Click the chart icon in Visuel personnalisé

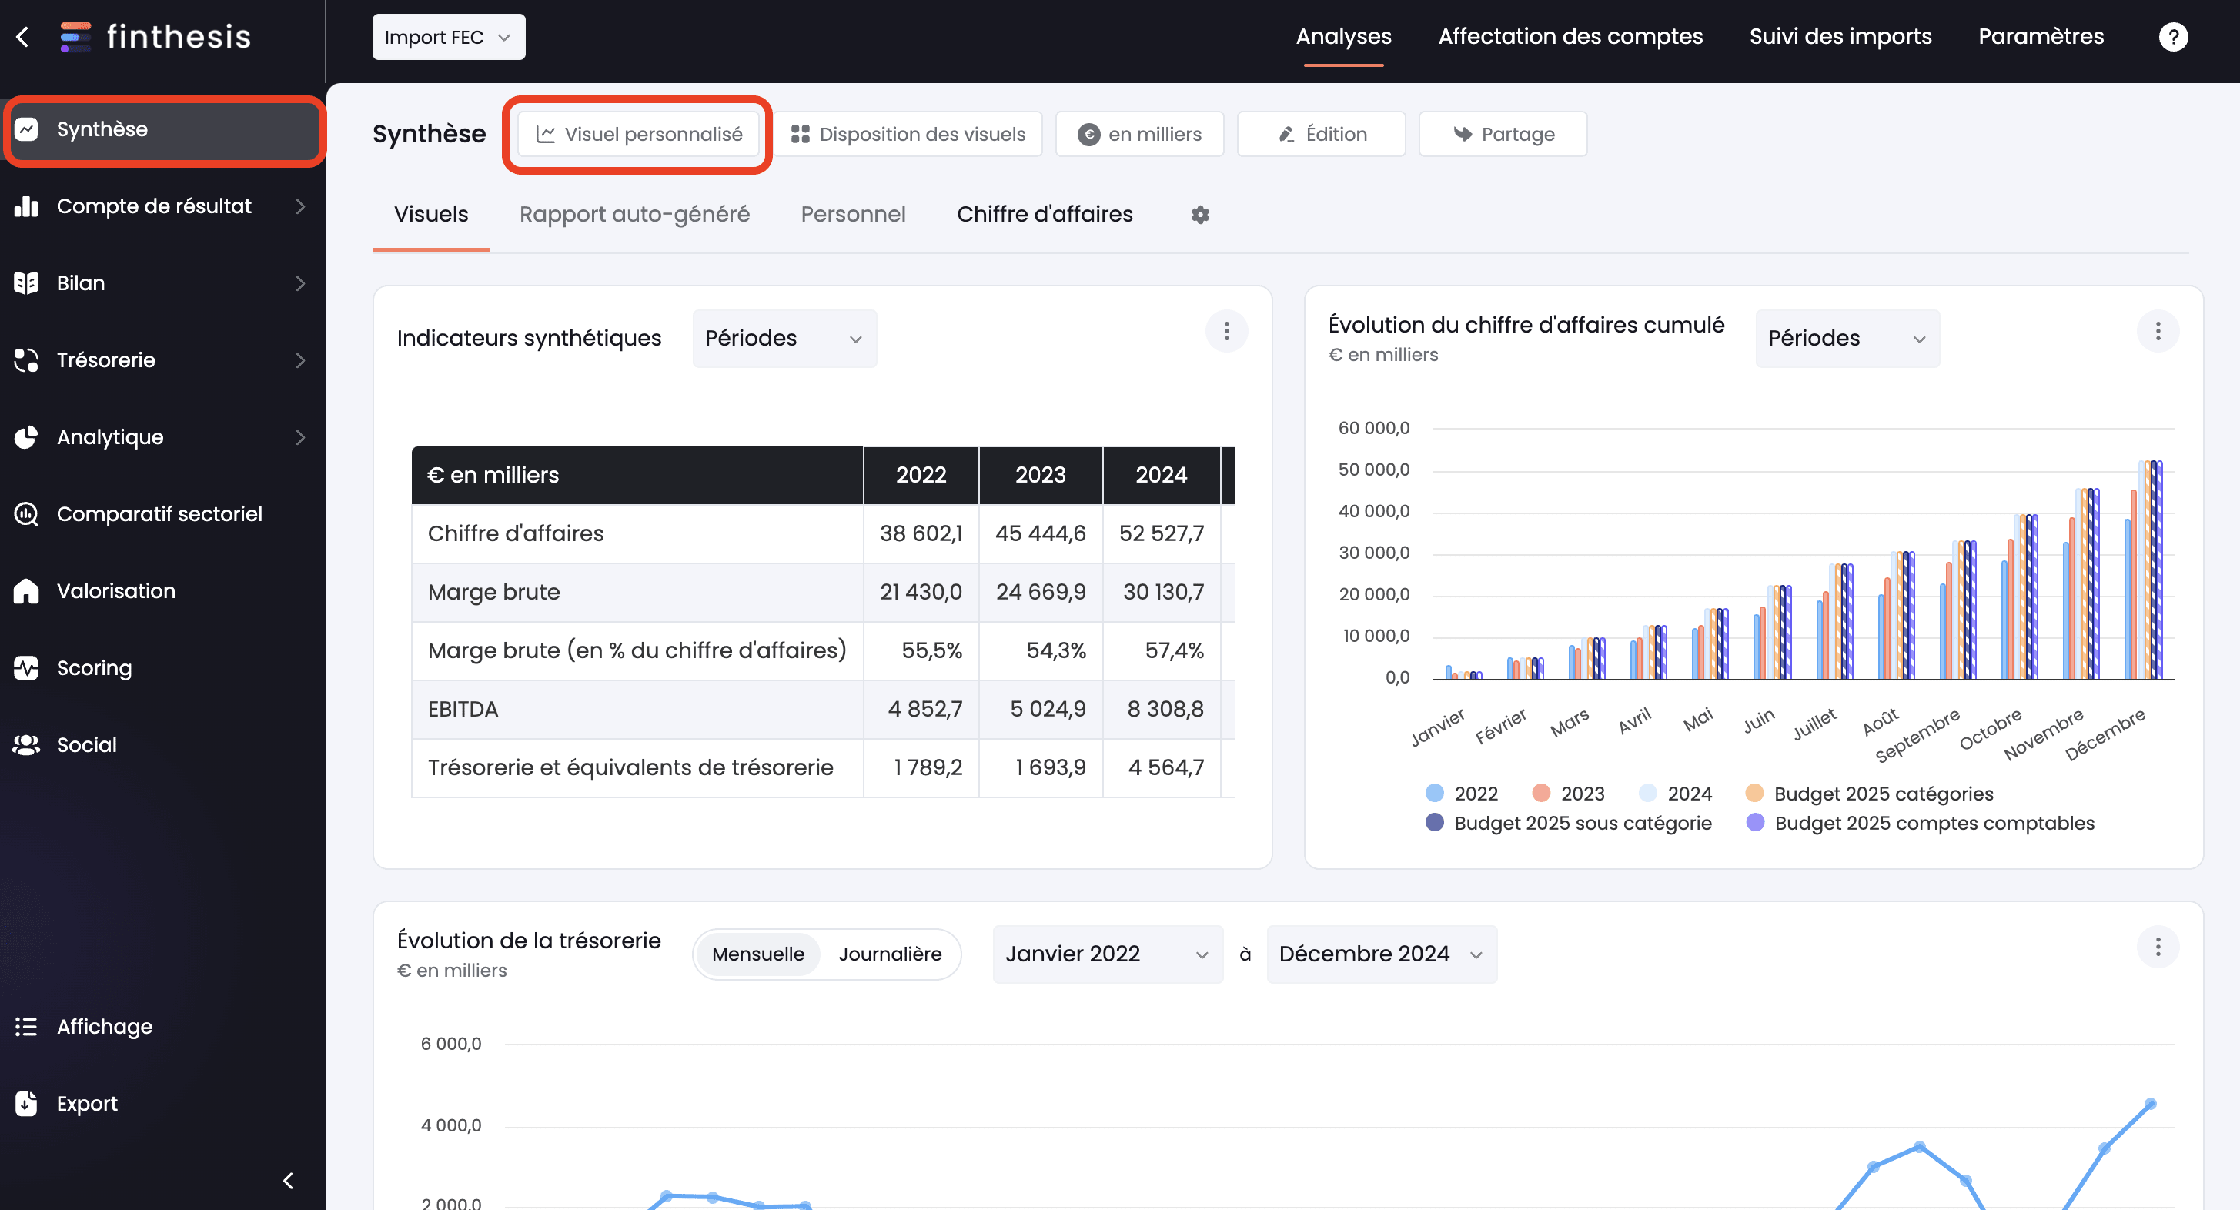click(545, 134)
